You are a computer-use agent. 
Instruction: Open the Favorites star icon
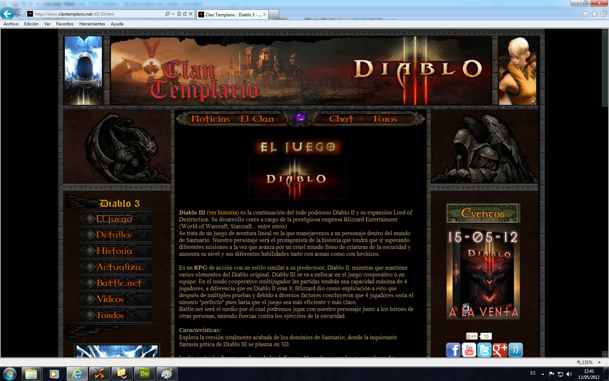[x=594, y=14]
